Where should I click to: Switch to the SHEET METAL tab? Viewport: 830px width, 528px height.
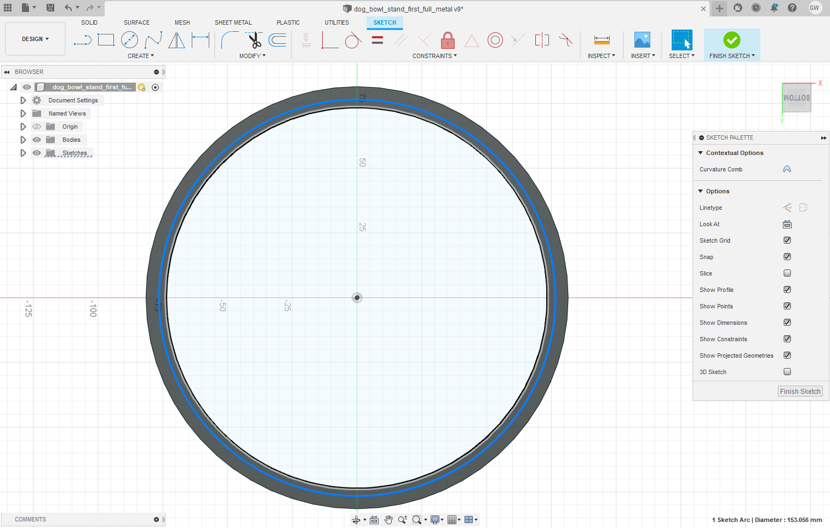(233, 22)
